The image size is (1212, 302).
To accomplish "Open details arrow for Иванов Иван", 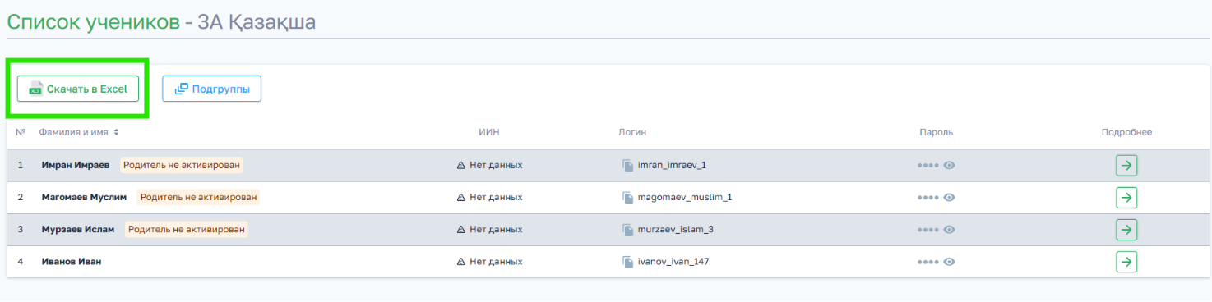I will coord(1126,262).
